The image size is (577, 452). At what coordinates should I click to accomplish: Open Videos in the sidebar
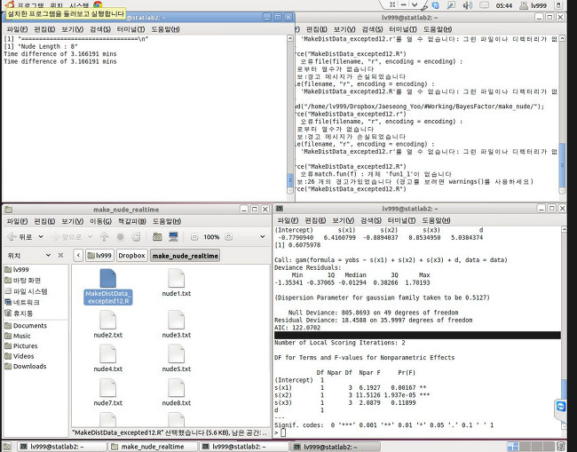click(x=20, y=356)
